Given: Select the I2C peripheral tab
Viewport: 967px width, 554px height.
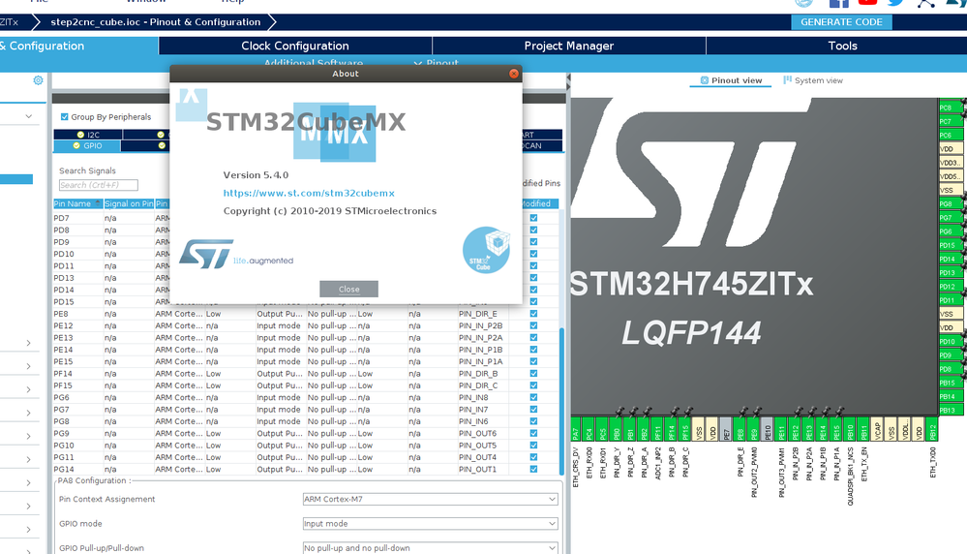Looking at the screenshot, I should click(x=87, y=135).
